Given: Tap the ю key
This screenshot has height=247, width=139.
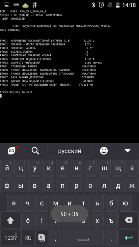Looking at the screenshot, I should point(125,203).
